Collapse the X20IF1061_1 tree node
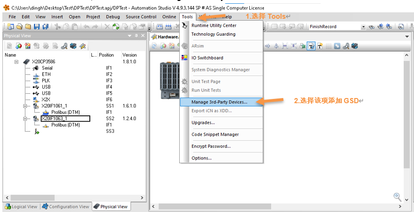414x212 pixels. point(25,106)
